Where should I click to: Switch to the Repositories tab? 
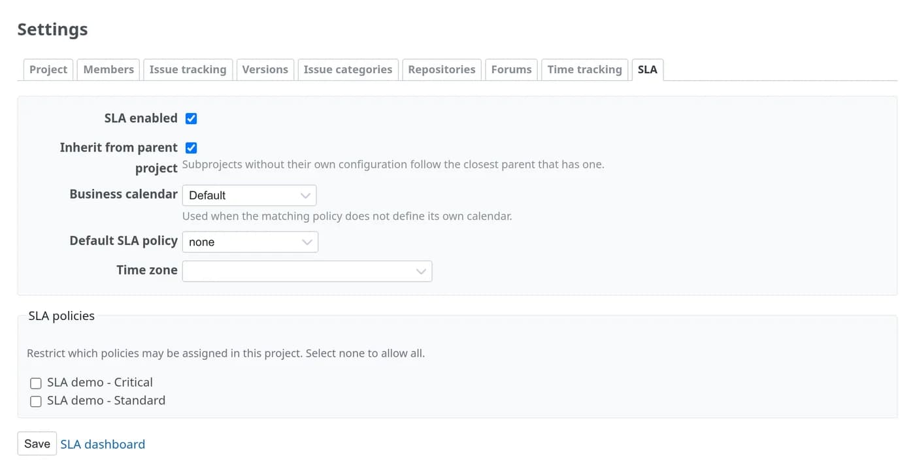442,69
